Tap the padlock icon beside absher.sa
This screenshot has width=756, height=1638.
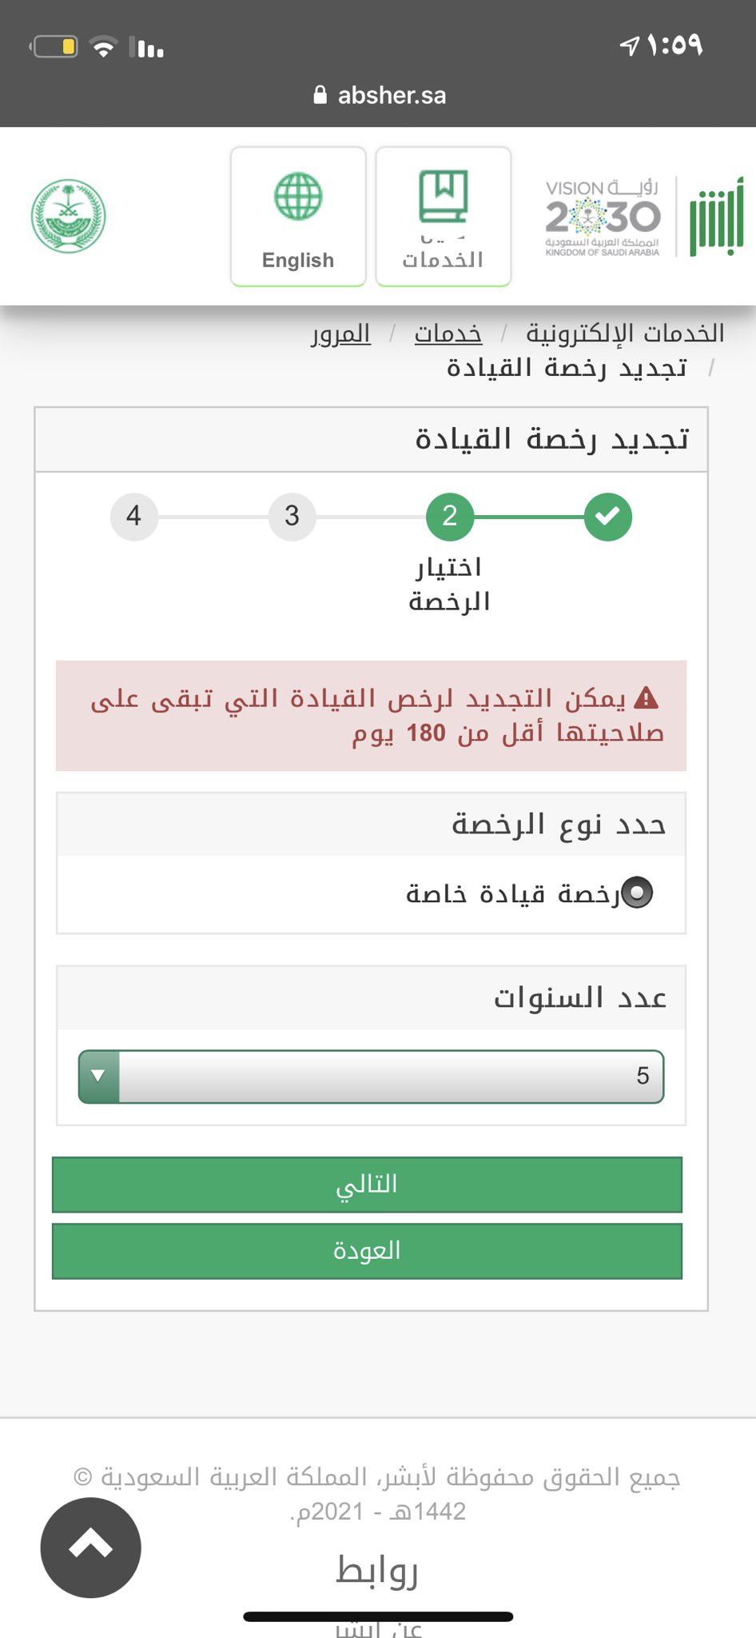[320, 95]
